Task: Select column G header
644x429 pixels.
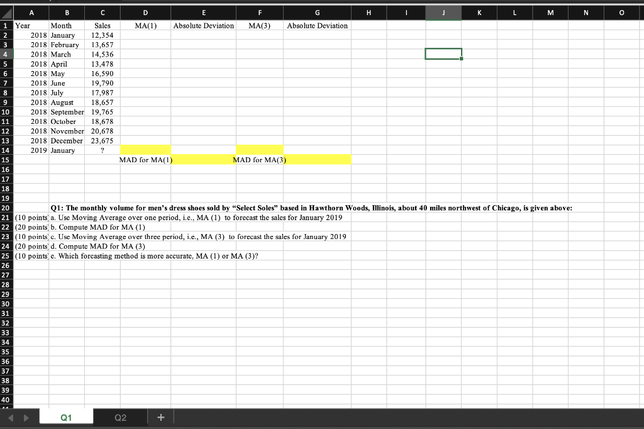Action: pyautogui.click(x=317, y=13)
